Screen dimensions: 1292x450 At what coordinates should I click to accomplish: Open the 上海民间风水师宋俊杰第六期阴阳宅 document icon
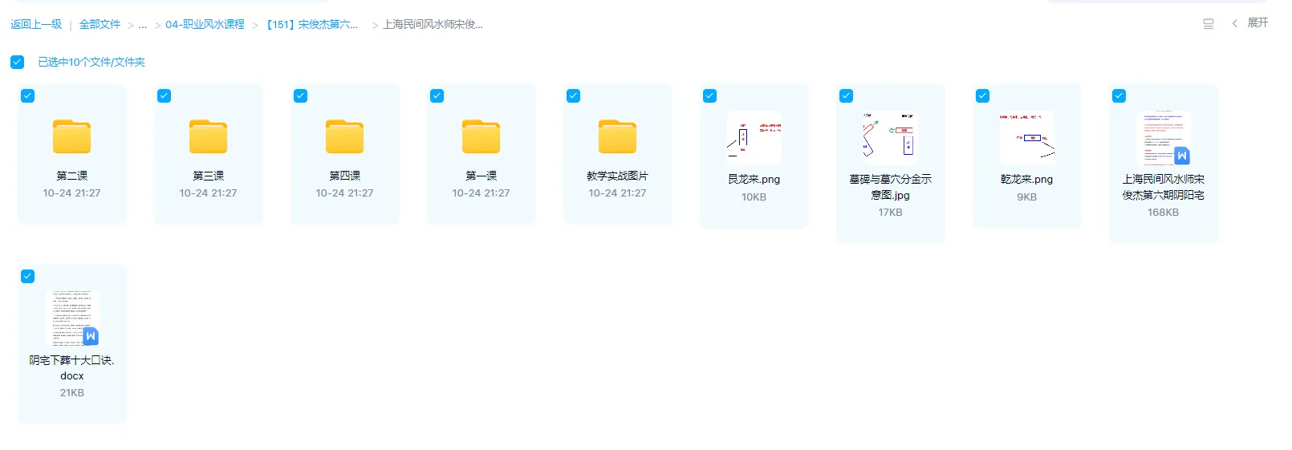click(x=1164, y=138)
